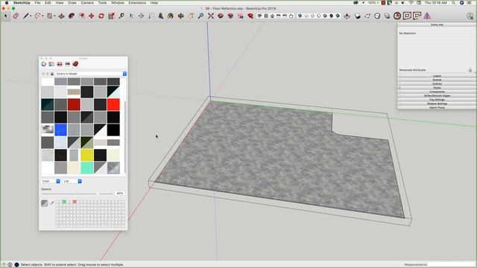Switch to the Iso house view
477x268 pixels.
point(259,16)
